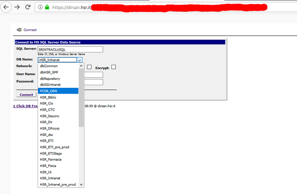297x194 pixels.
Task: Select HSR_Intranet list entry
Action: (58, 178)
